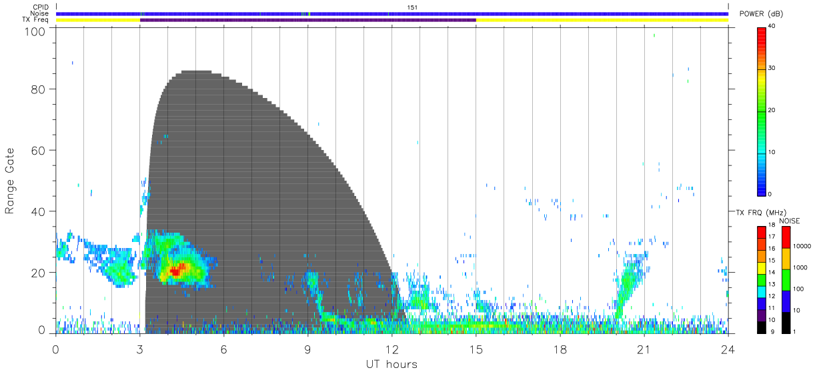Click the 10000 noise scale label
The height and width of the screenshot is (378, 819).
[x=802, y=246]
